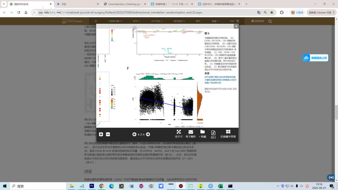Viewport: 338px width, 190px height.
Task: Go back to the previous page
Action: [4, 12]
